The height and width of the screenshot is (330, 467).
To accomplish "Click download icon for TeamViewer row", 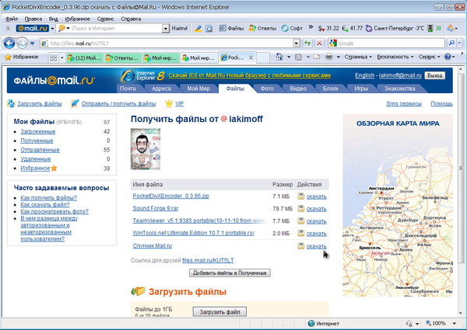I will (x=300, y=221).
